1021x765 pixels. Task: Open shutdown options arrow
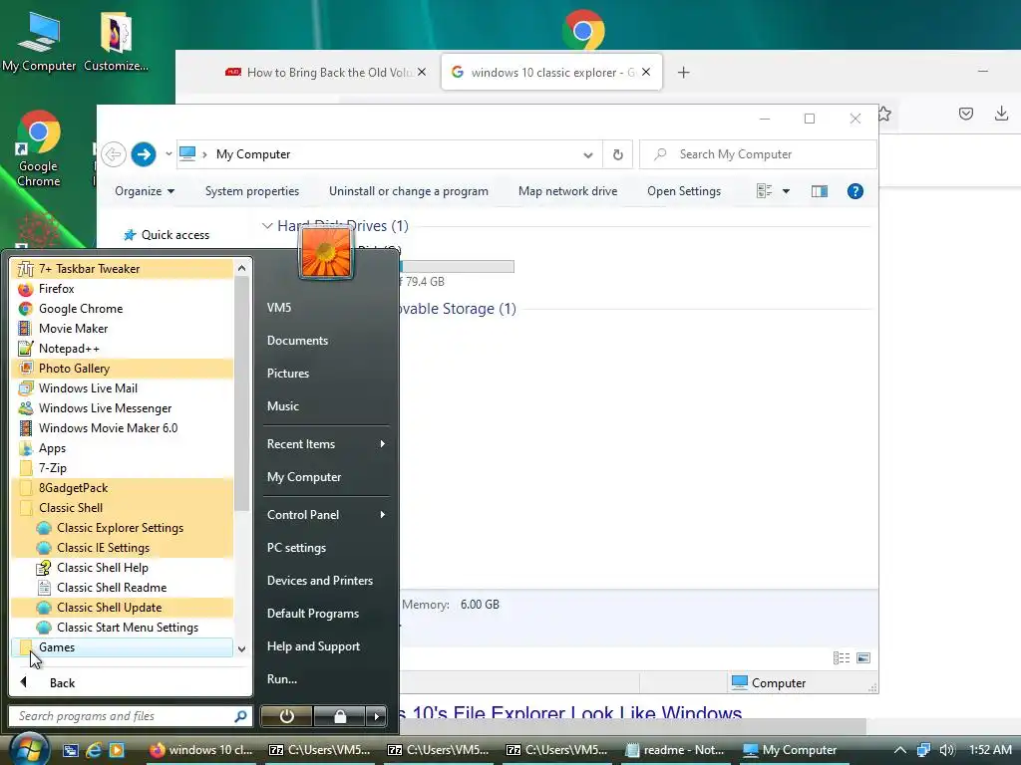376,716
